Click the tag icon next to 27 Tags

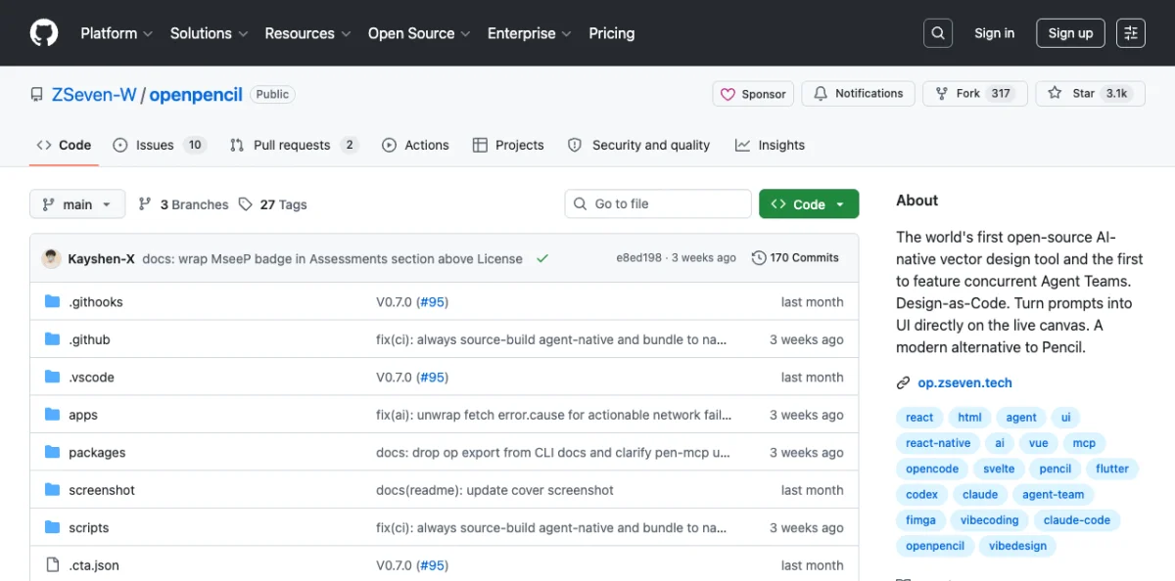click(246, 204)
